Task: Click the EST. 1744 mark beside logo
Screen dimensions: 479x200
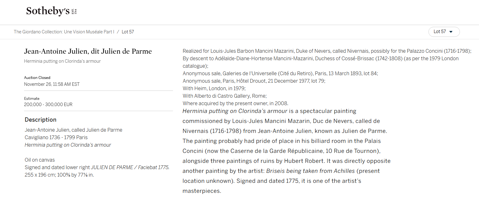Action: tap(74, 12)
